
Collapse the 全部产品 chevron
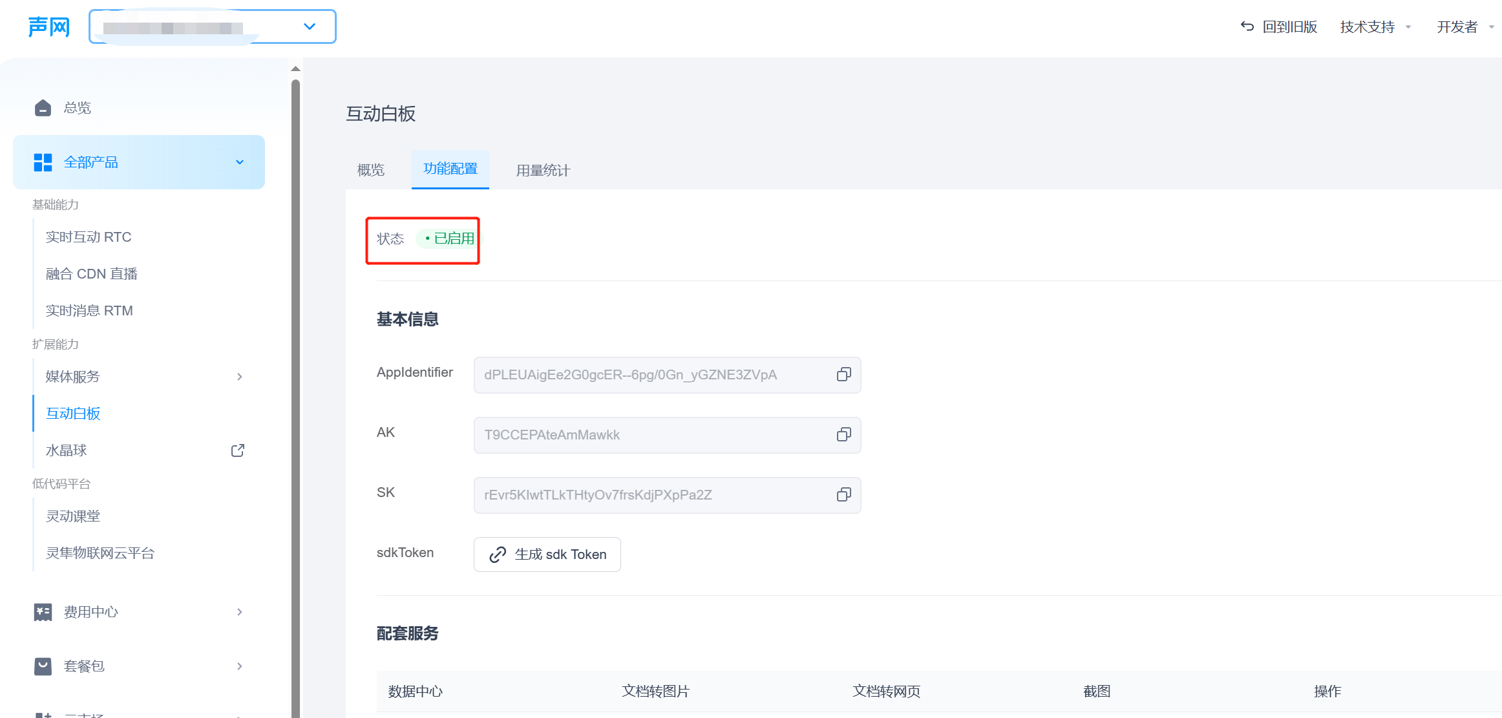[240, 162]
